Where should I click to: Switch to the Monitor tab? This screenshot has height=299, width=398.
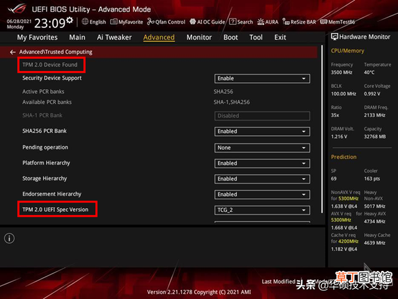click(199, 37)
